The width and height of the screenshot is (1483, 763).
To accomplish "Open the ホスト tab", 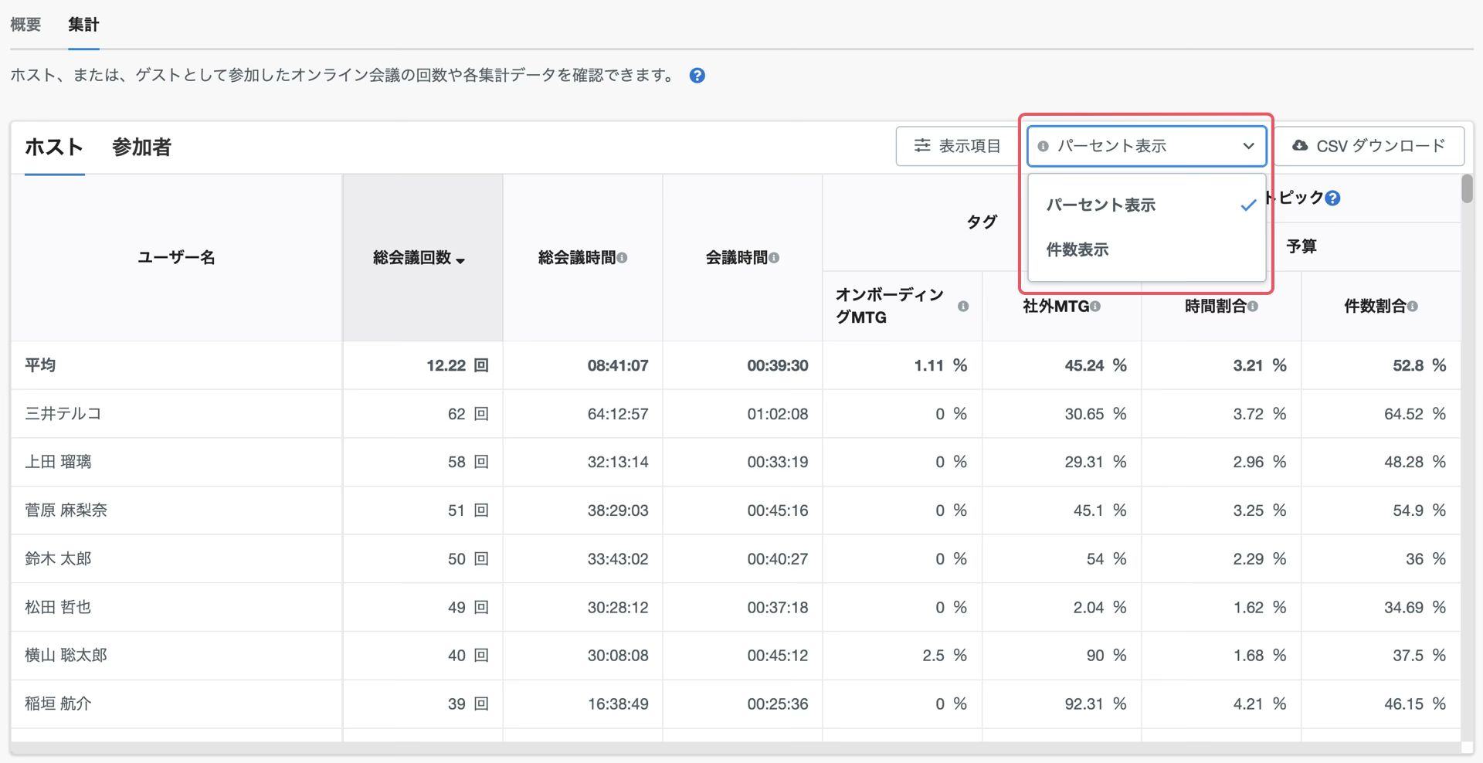I will (54, 147).
